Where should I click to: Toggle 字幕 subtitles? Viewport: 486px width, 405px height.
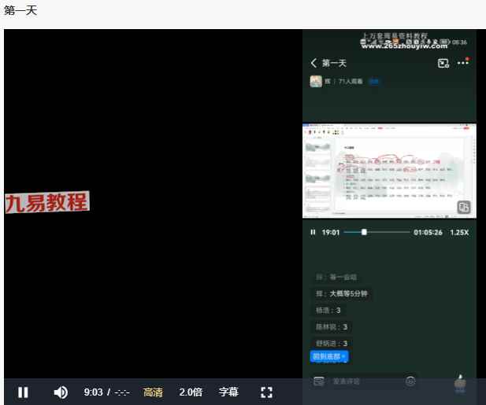coord(228,392)
